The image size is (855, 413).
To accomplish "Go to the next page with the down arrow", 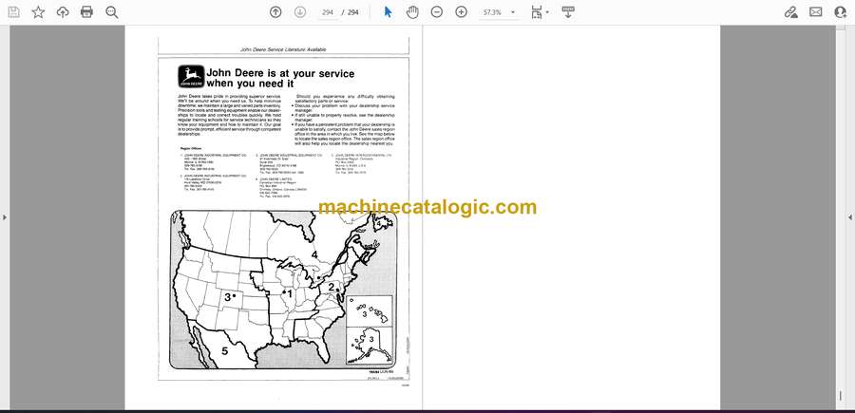I will coord(300,12).
